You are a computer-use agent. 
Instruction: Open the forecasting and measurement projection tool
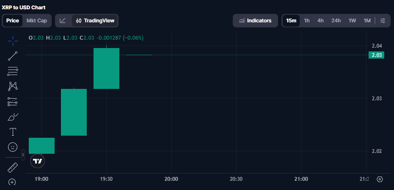click(13, 102)
